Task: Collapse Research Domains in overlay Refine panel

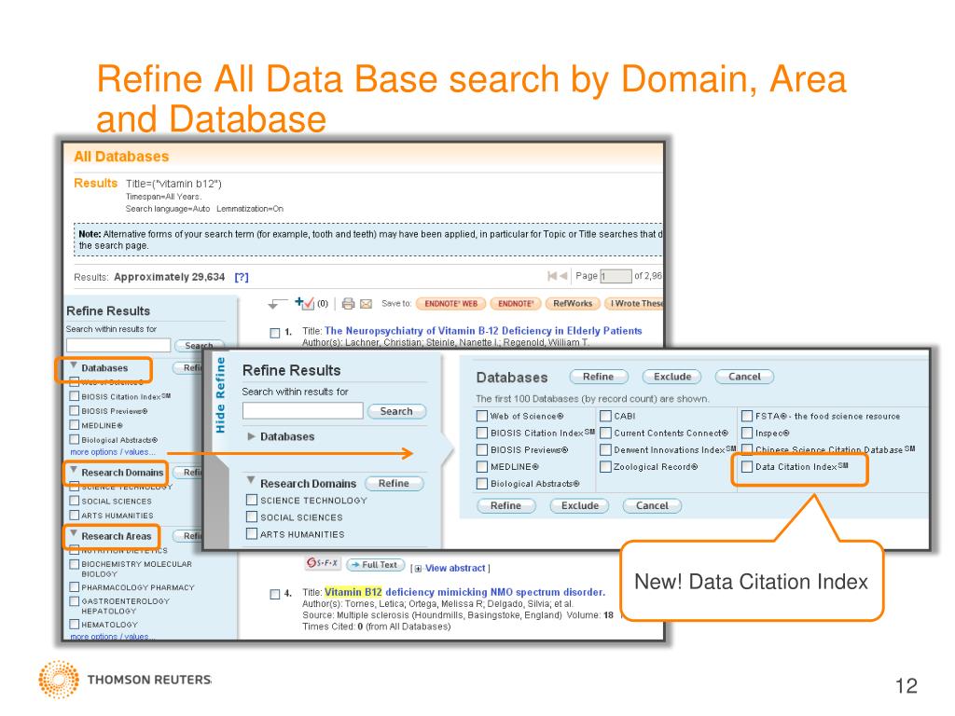Action: click(250, 481)
